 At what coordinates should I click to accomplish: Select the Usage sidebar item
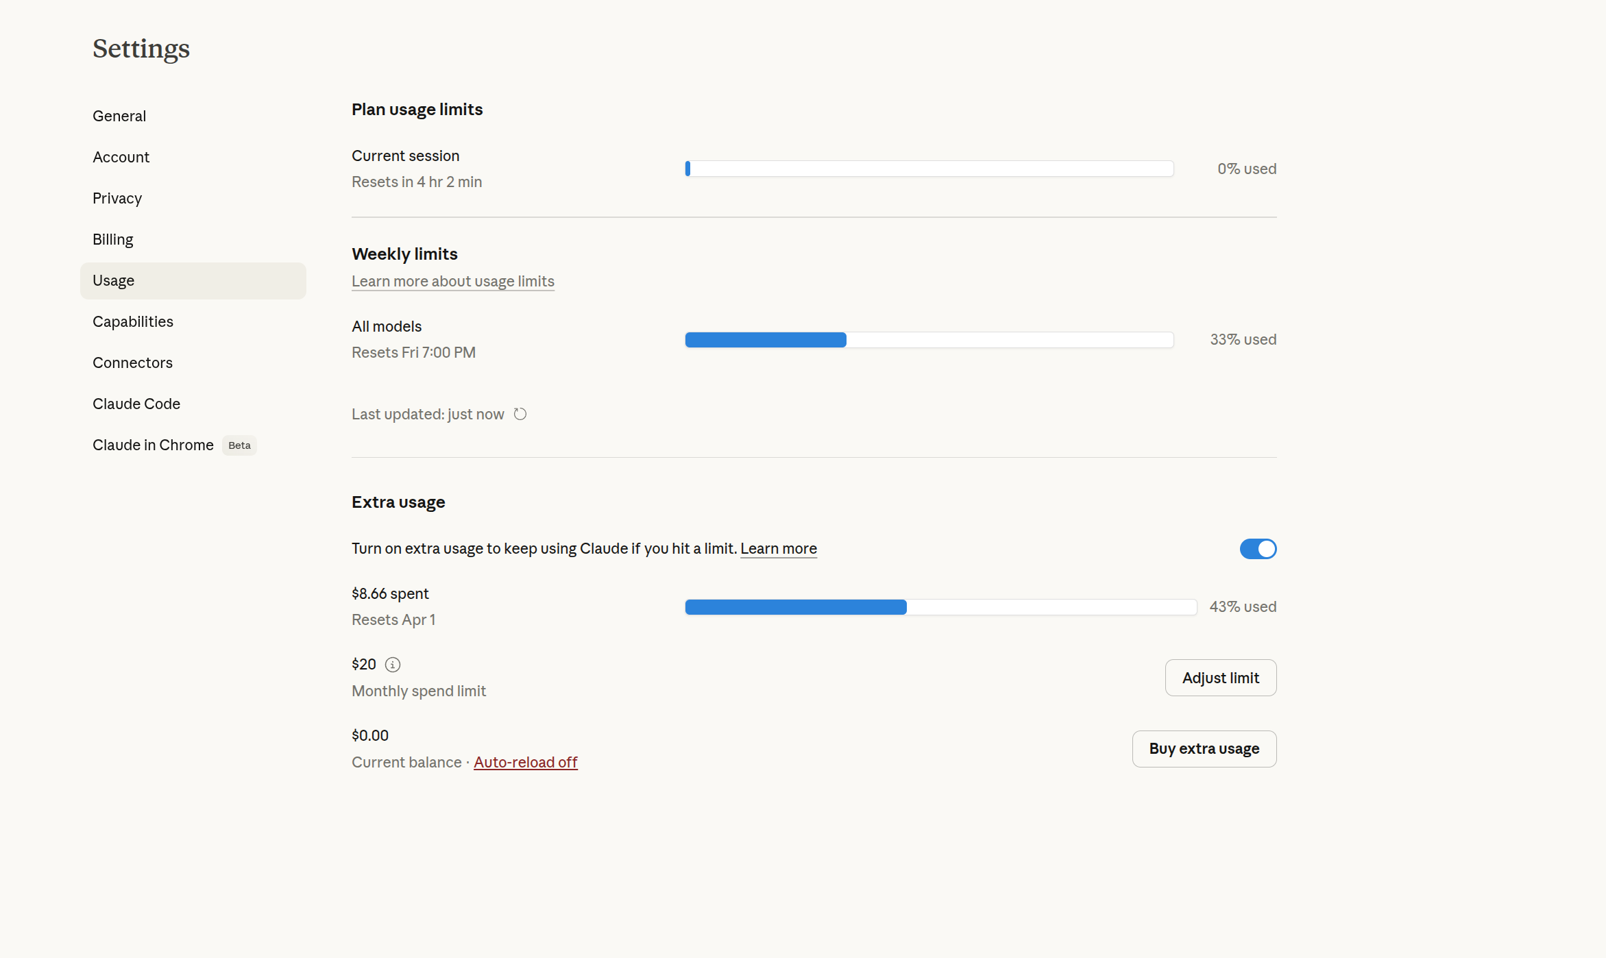tap(114, 280)
